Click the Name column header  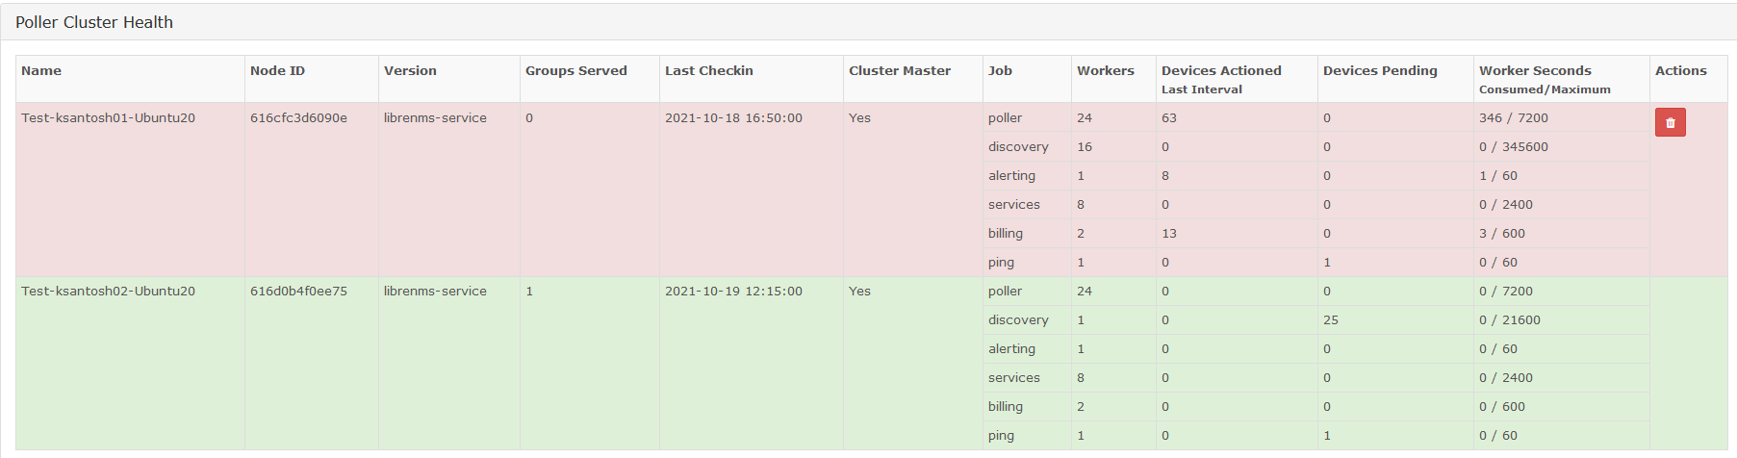[x=41, y=70]
